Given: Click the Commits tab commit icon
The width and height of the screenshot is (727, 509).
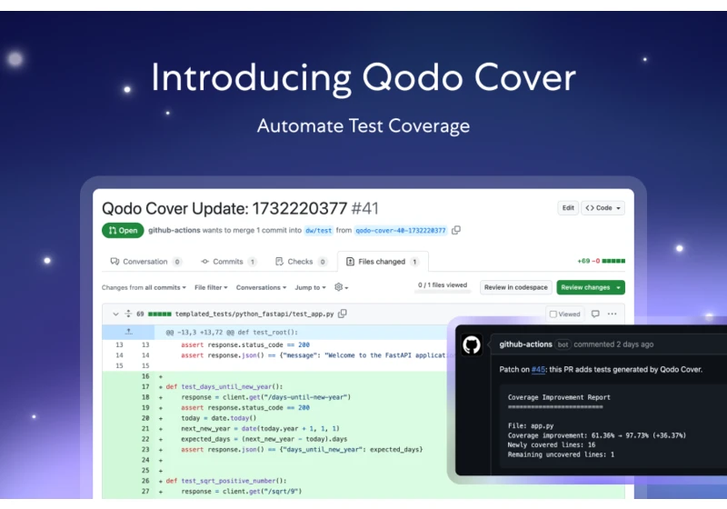Looking at the screenshot, I should pyautogui.click(x=204, y=262).
